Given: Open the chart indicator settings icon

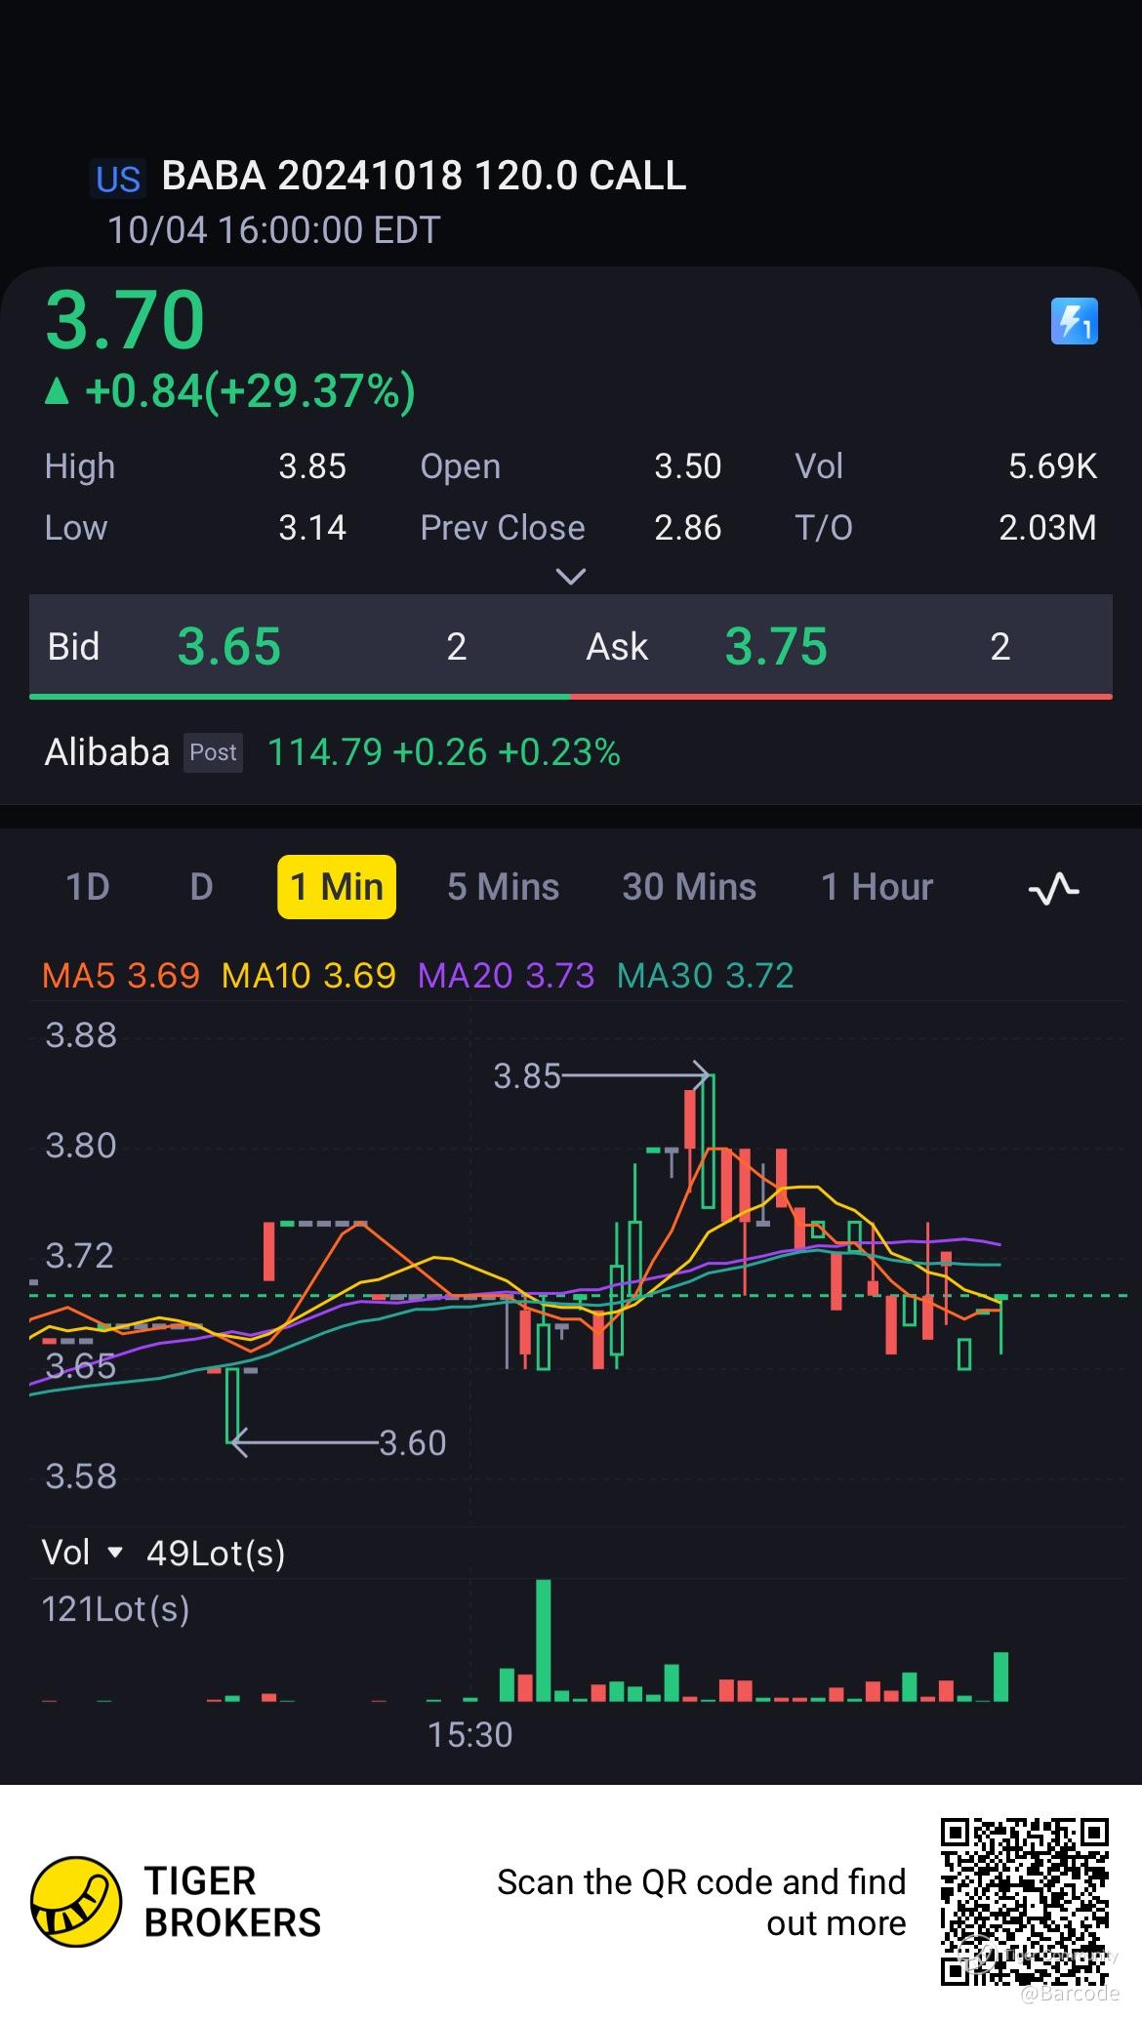Looking at the screenshot, I should (x=1054, y=888).
